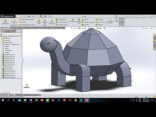Choose the Corte por límite tool
Screen dimensions: 156x117
pyautogui.click(x=61, y=25)
